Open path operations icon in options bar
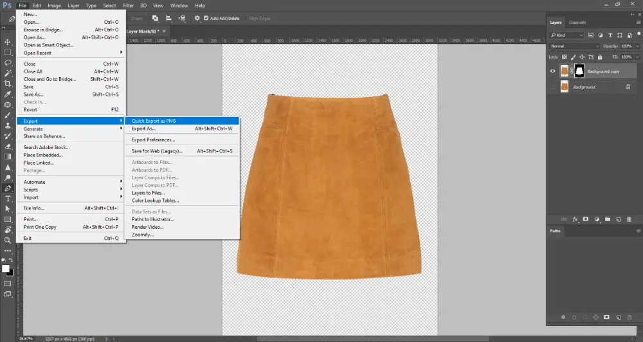The width and height of the screenshot is (643, 342). (155, 18)
